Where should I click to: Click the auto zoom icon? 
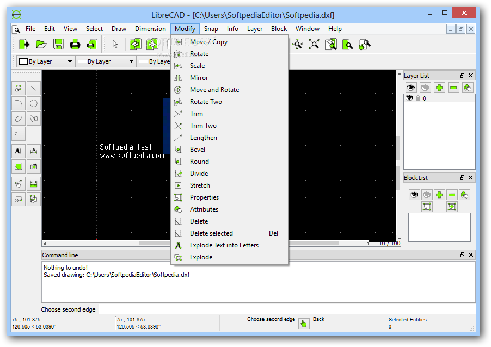click(x=314, y=44)
